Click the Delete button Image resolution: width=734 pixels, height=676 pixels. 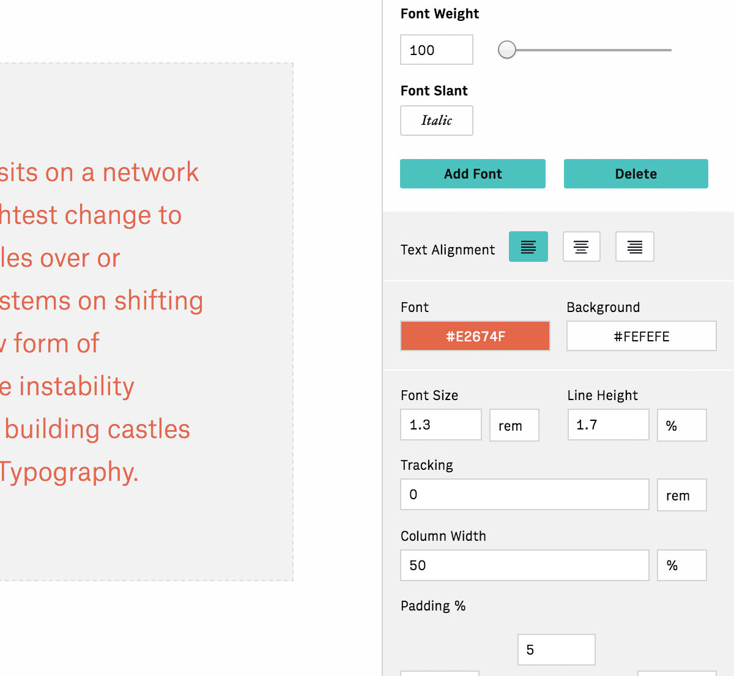tap(636, 174)
